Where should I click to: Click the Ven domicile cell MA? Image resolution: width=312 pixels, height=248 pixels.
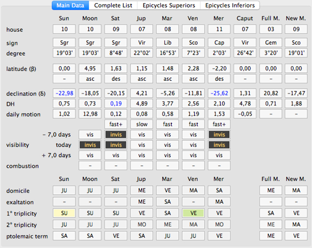[193, 190]
